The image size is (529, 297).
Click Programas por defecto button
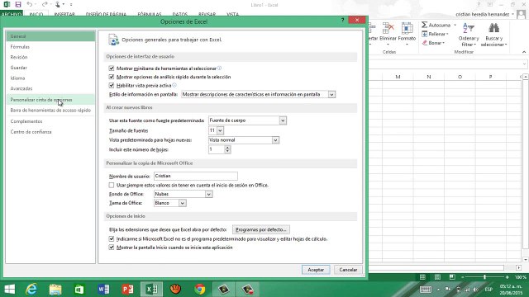[x=261, y=229]
